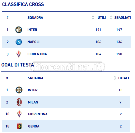Image resolution: width=135 pixels, height=133 pixels.
Task: Sort table by Sbagliati column arrows
Action: pos(111,17)
